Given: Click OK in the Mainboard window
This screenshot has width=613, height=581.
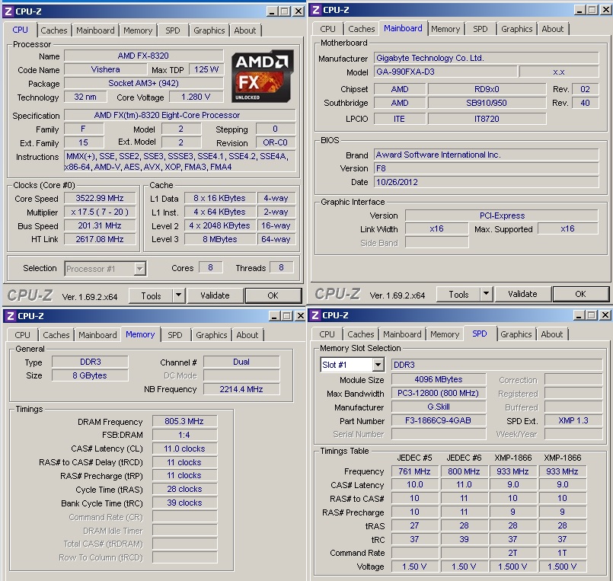Looking at the screenshot, I should pos(580,294).
